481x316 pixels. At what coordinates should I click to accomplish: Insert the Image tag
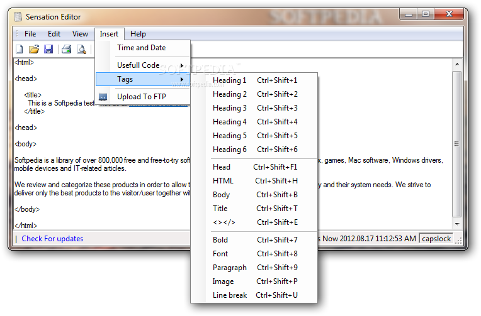point(254,281)
